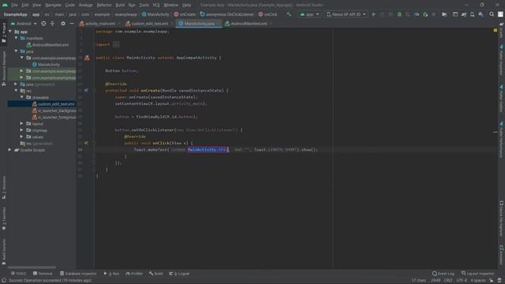The height and width of the screenshot is (284, 505).
Task: Expand the Gradle Scripts node
Action: tap(10, 150)
